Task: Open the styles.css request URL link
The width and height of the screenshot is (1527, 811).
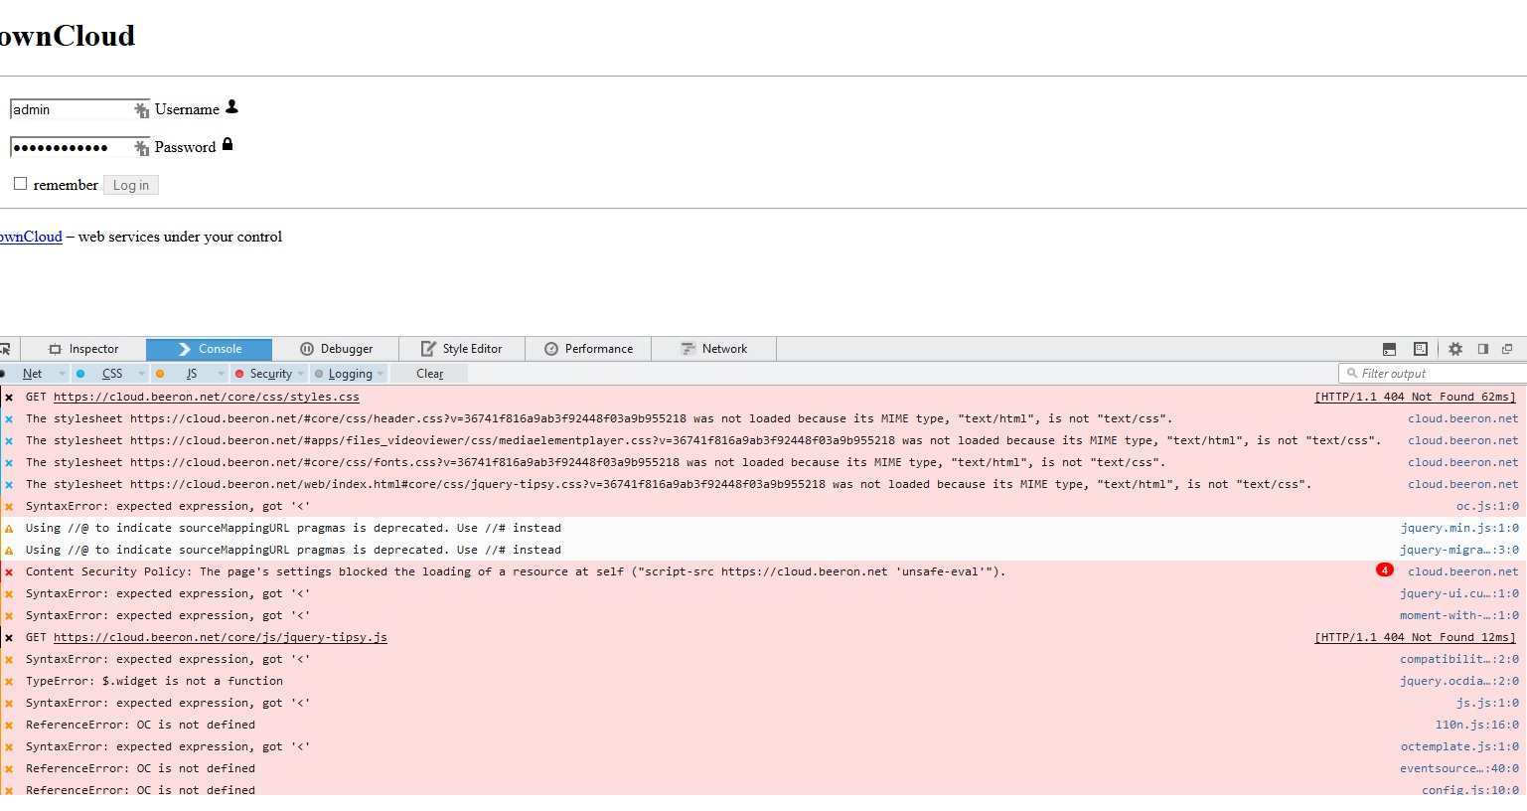Action: (x=207, y=397)
